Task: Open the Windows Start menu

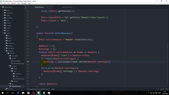Action: coord(2,93)
